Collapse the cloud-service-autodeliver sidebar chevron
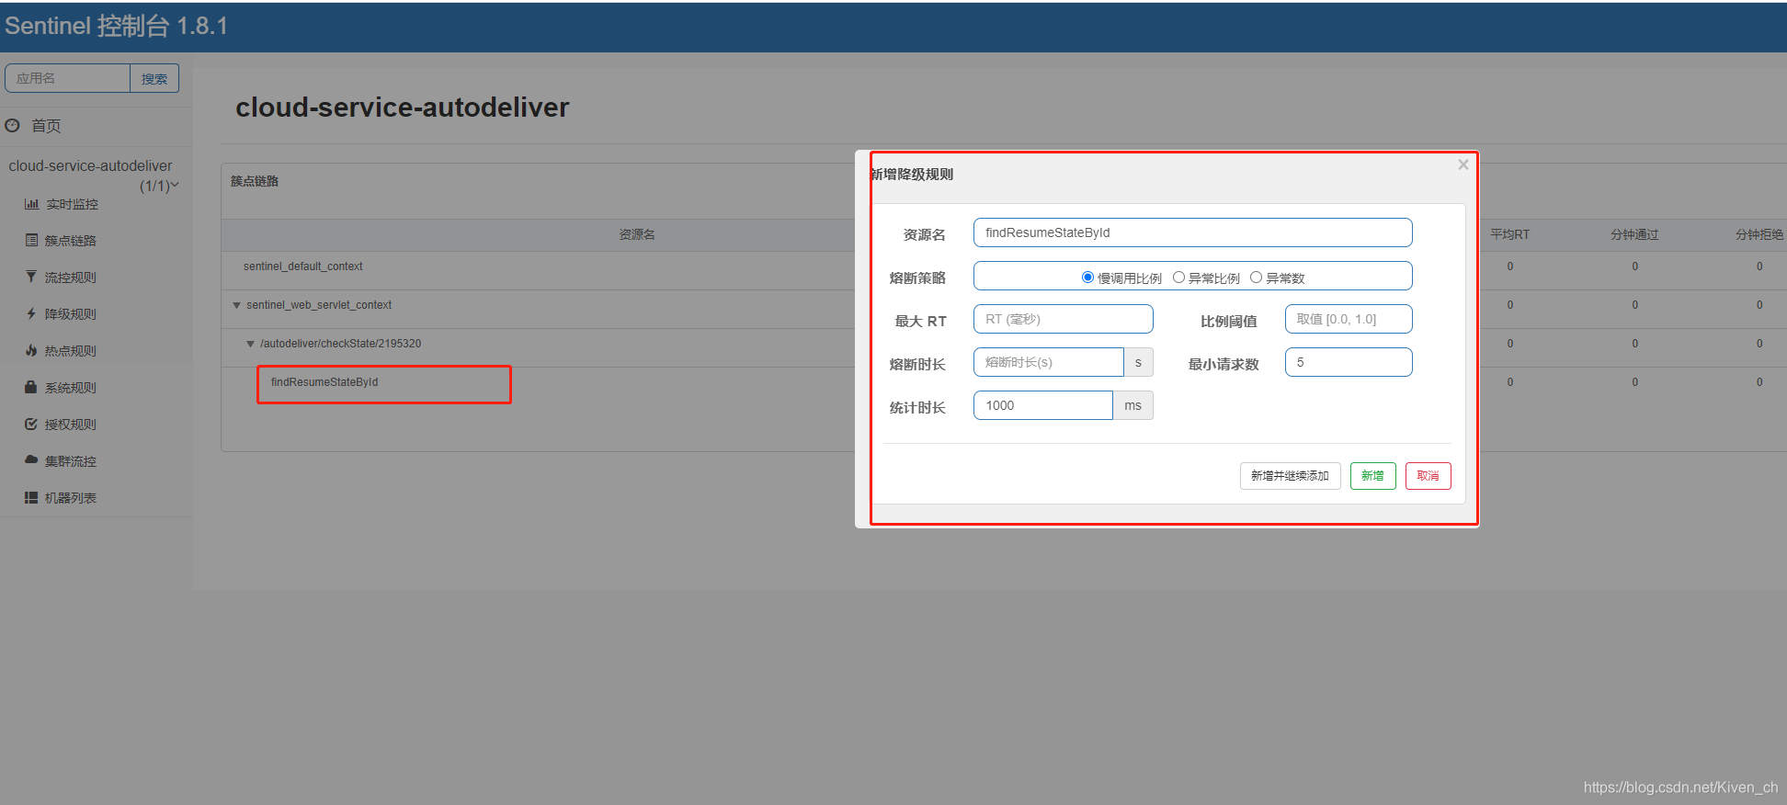This screenshot has width=1787, height=805. 175,185
